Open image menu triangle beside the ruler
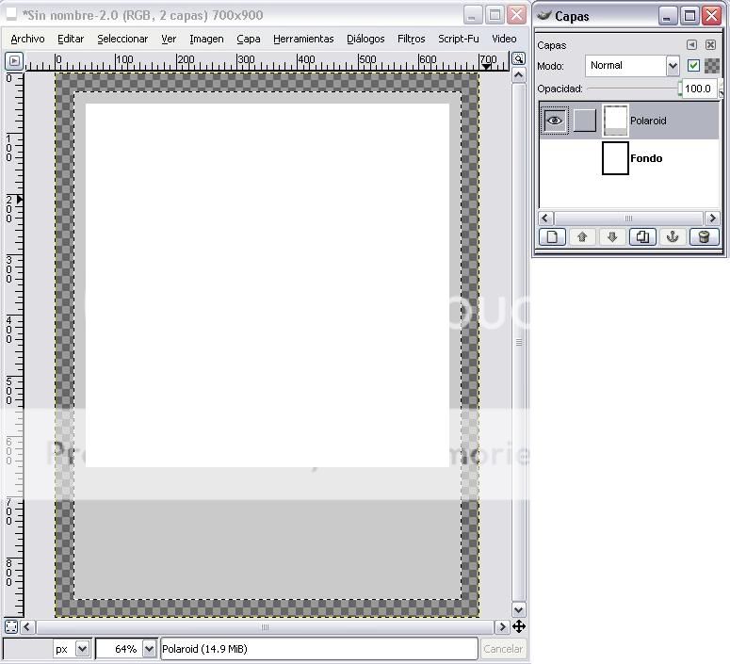730x664 pixels. pos(13,60)
